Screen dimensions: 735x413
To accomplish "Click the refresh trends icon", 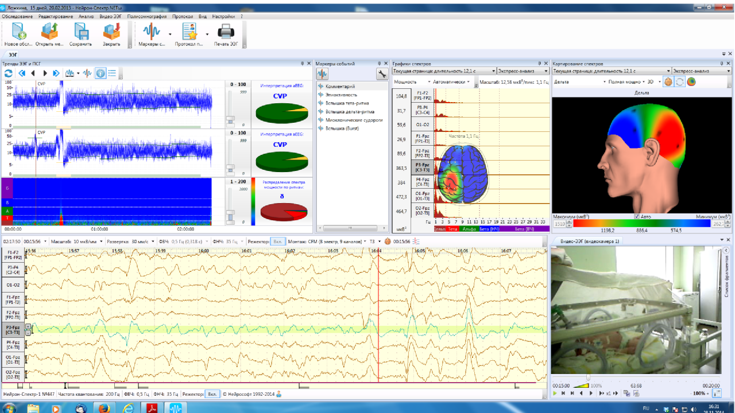I will coord(8,73).
